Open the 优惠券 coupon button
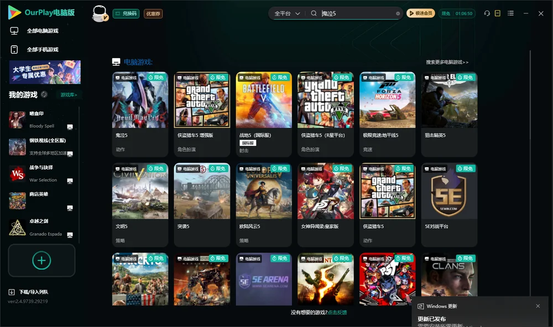The width and height of the screenshot is (553, 327). pyautogui.click(x=153, y=14)
